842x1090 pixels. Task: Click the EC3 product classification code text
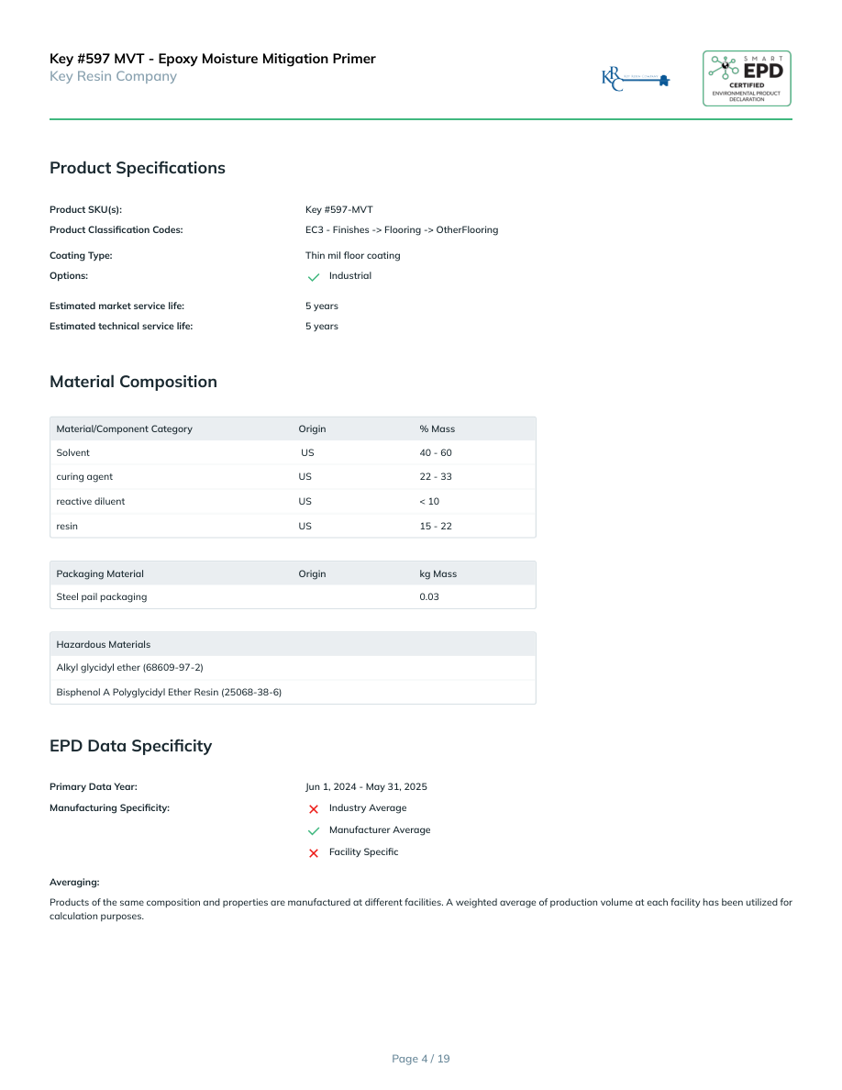click(402, 230)
